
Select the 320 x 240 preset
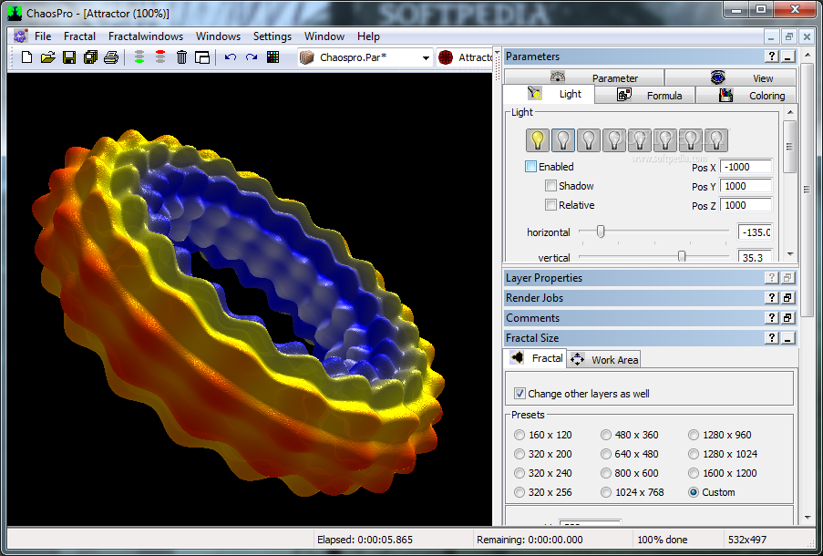click(520, 473)
